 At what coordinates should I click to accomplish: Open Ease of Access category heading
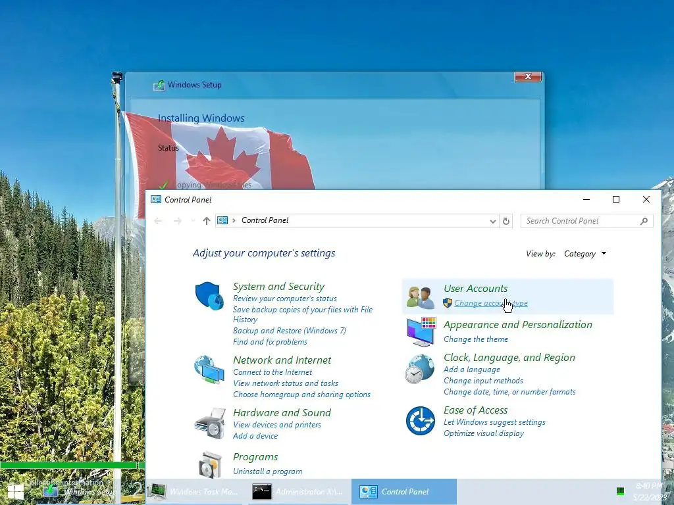coord(475,410)
